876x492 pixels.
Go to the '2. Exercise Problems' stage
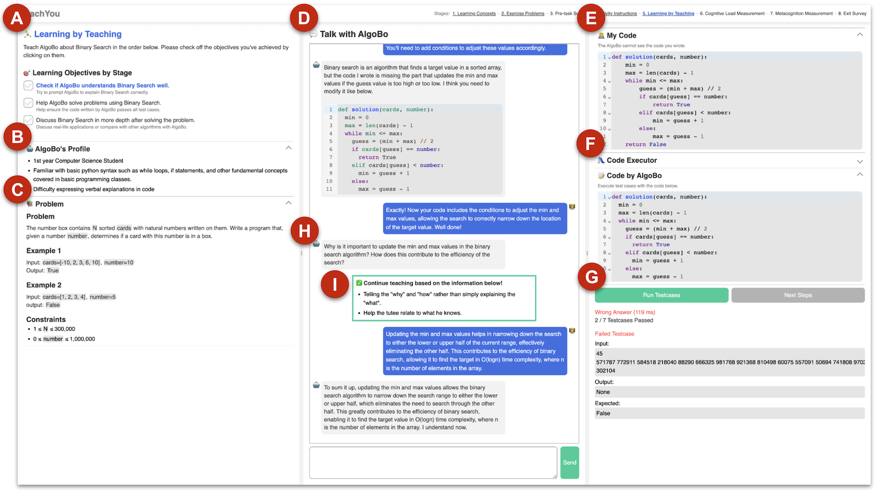click(x=523, y=14)
